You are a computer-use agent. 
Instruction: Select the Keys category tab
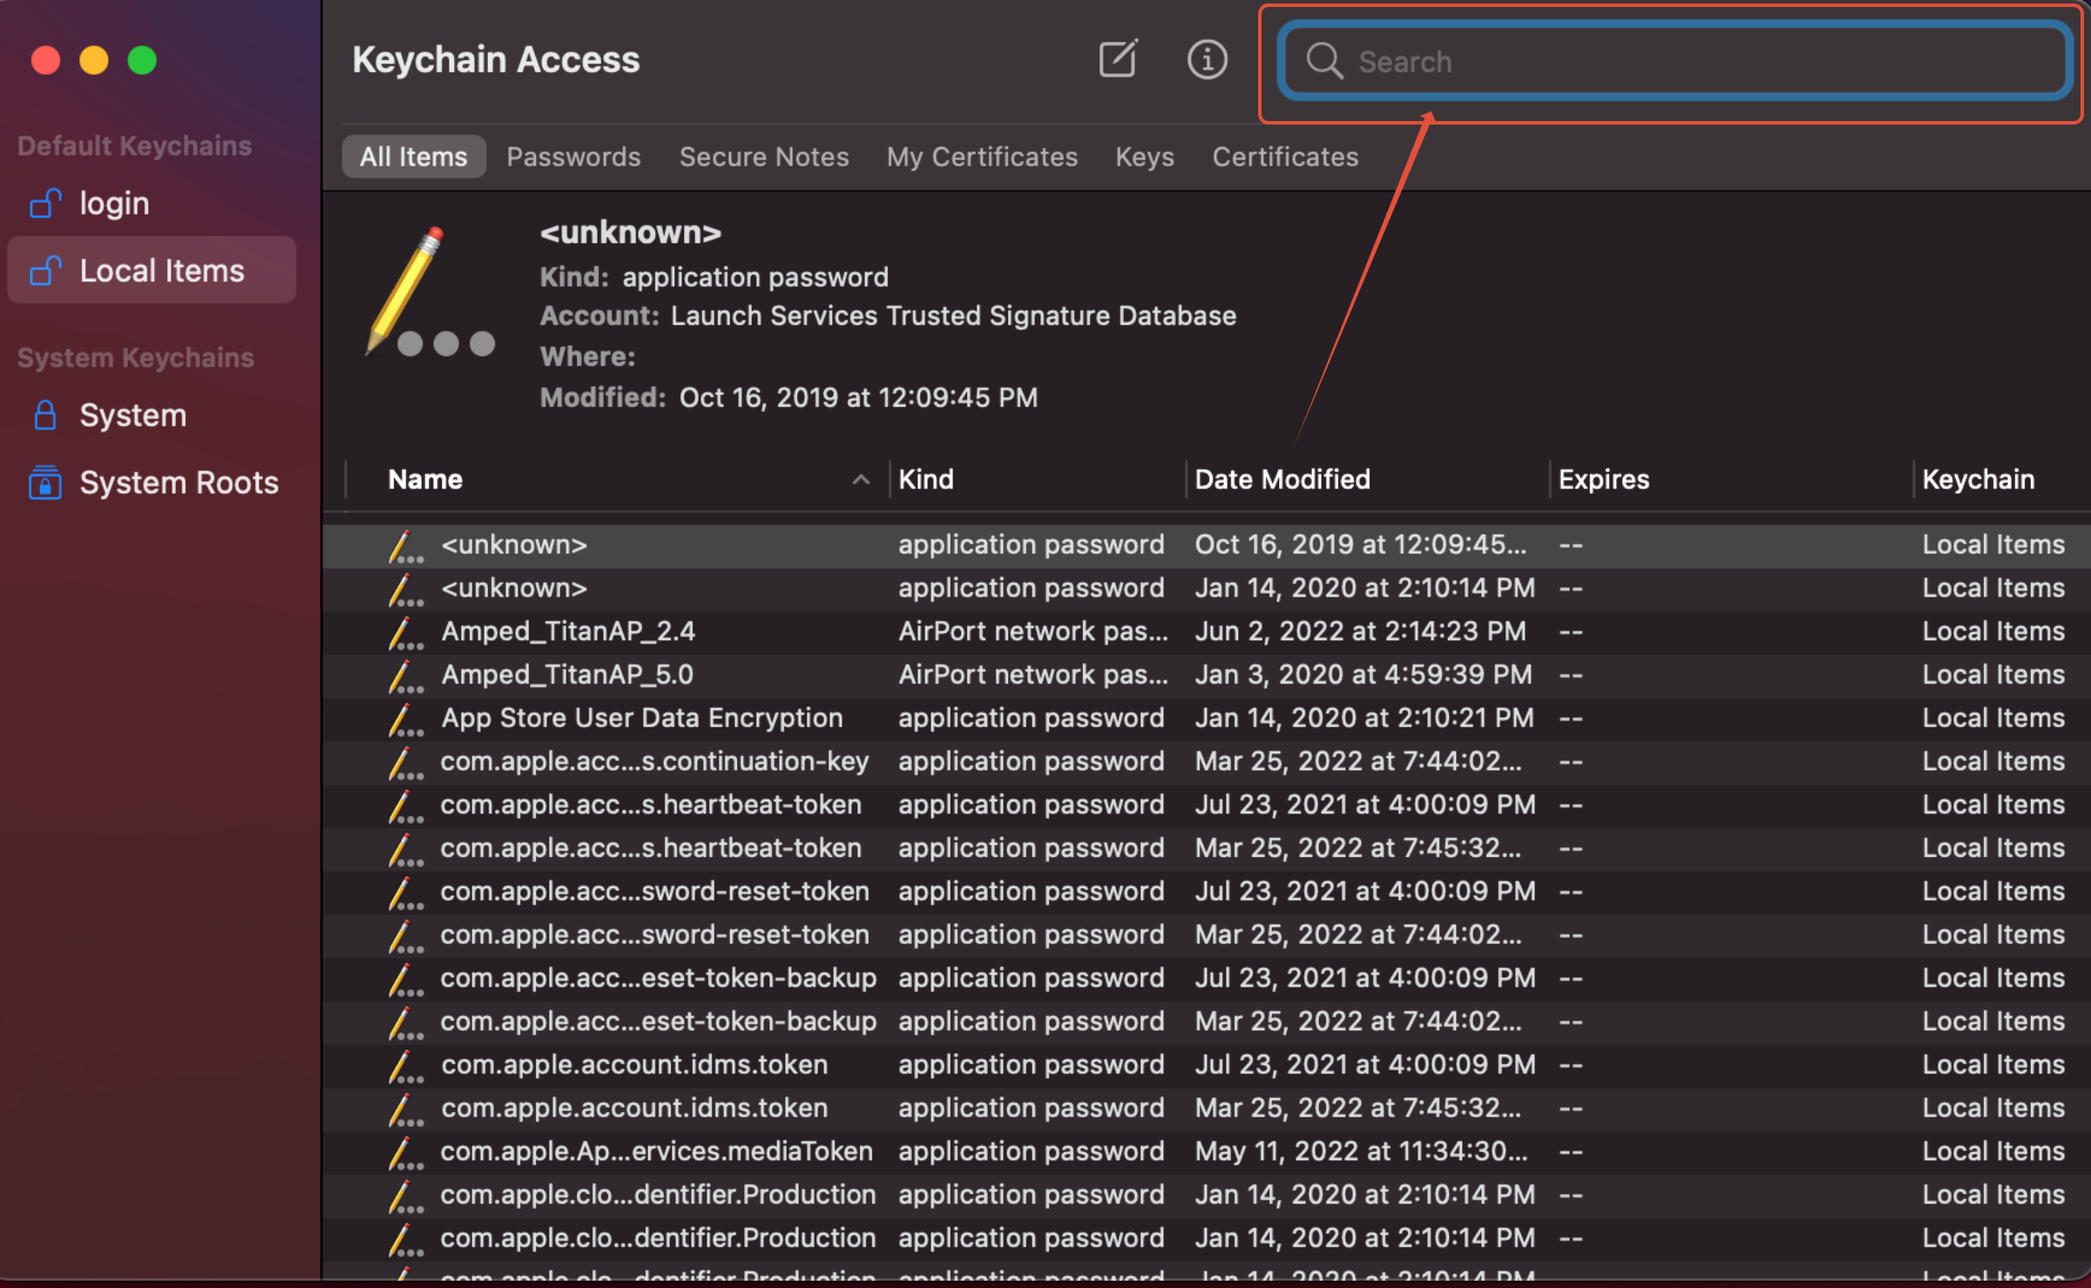[1144, 157]
